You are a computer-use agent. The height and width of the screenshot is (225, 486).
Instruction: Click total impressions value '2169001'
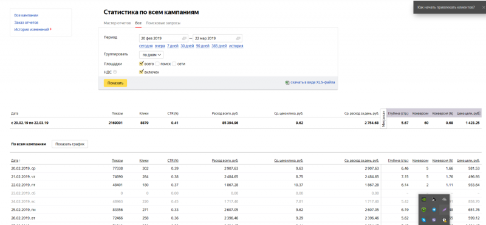[116, 123]
